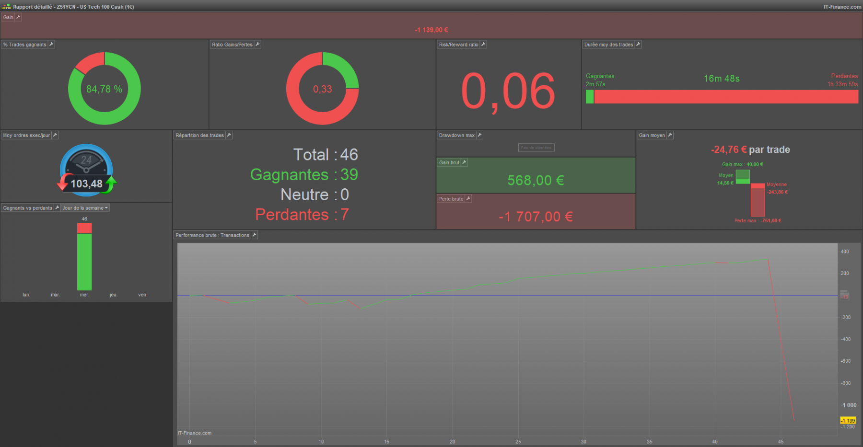Click the green bar for mer.
The width and height of the screenshot is (863, 447).
pyautogui.click(x=84, y=262)
